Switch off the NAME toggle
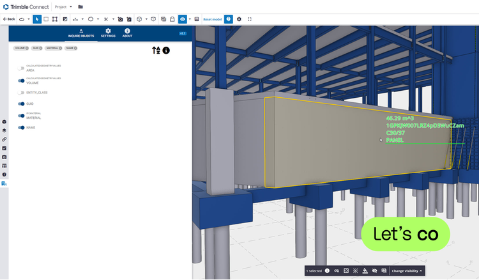479x280 pixels. click(21, 127)
